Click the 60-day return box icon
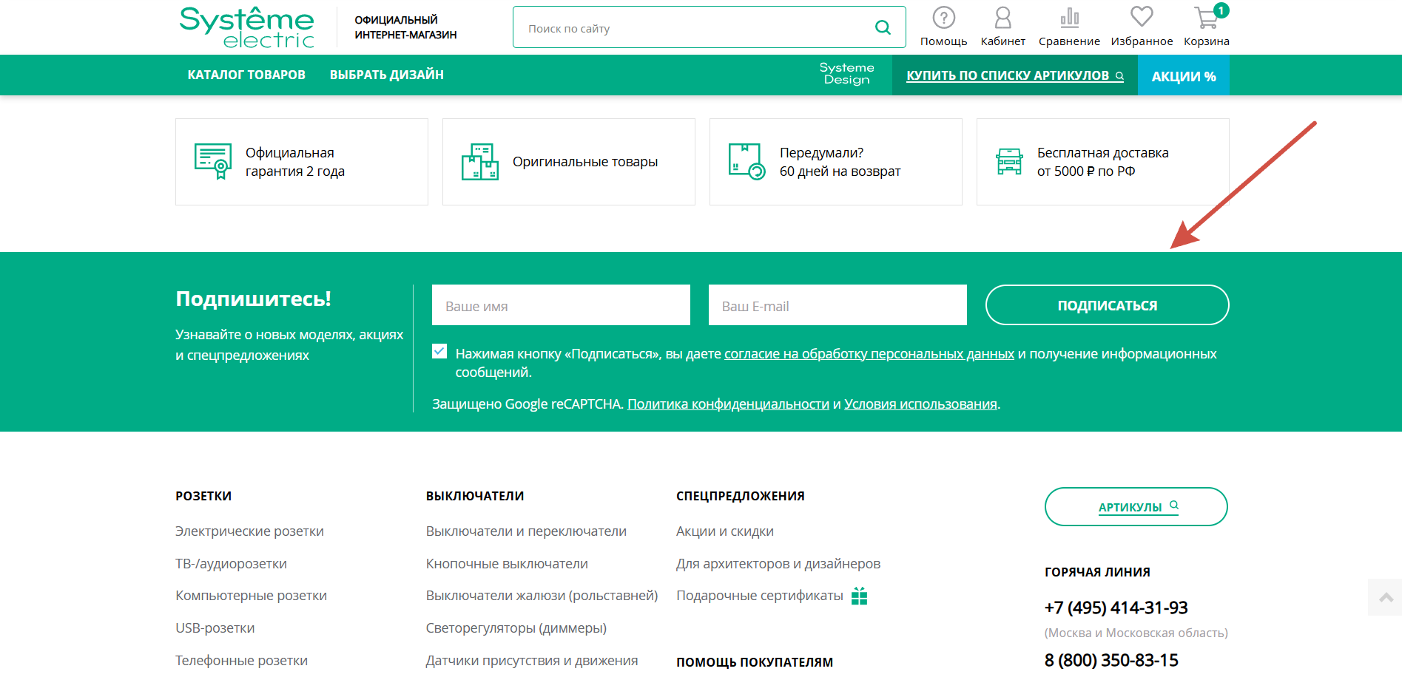 tap(747, 162)
